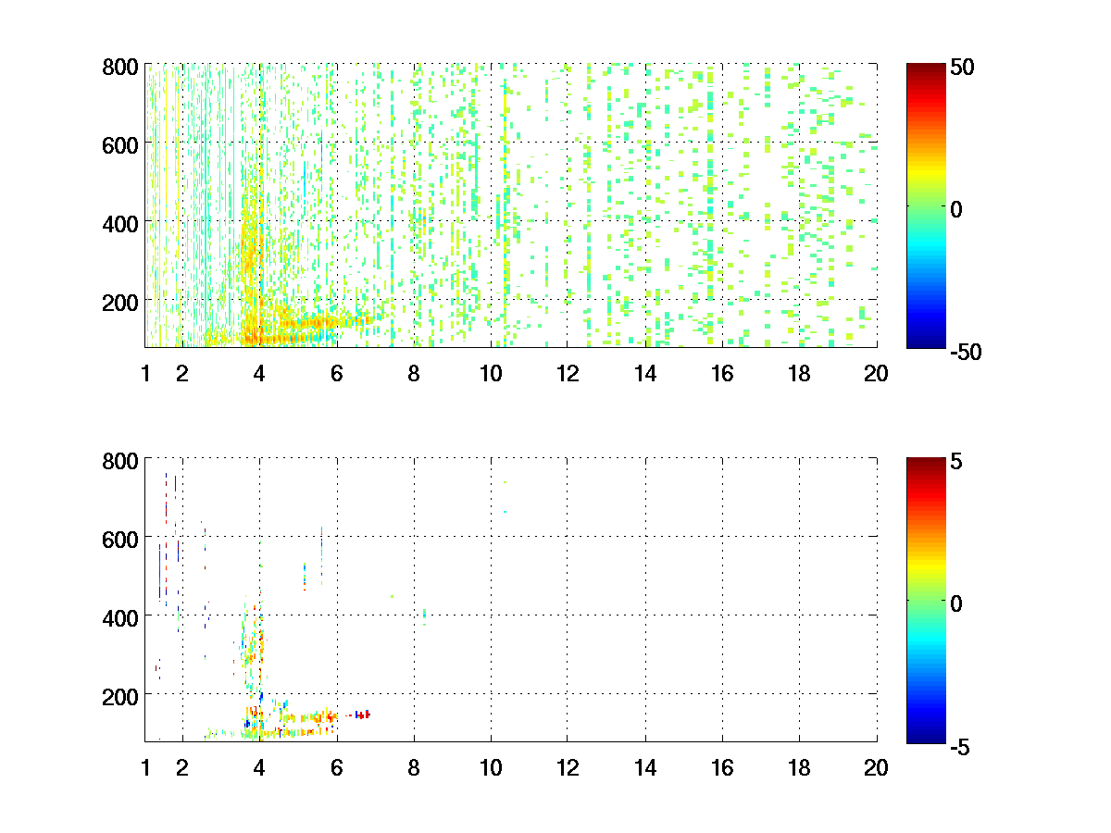The width and height of the screenshot is (1111, 833).
Task: Pick x-tick label 14 under bottom plot
Action: click(x=645, y=767)
